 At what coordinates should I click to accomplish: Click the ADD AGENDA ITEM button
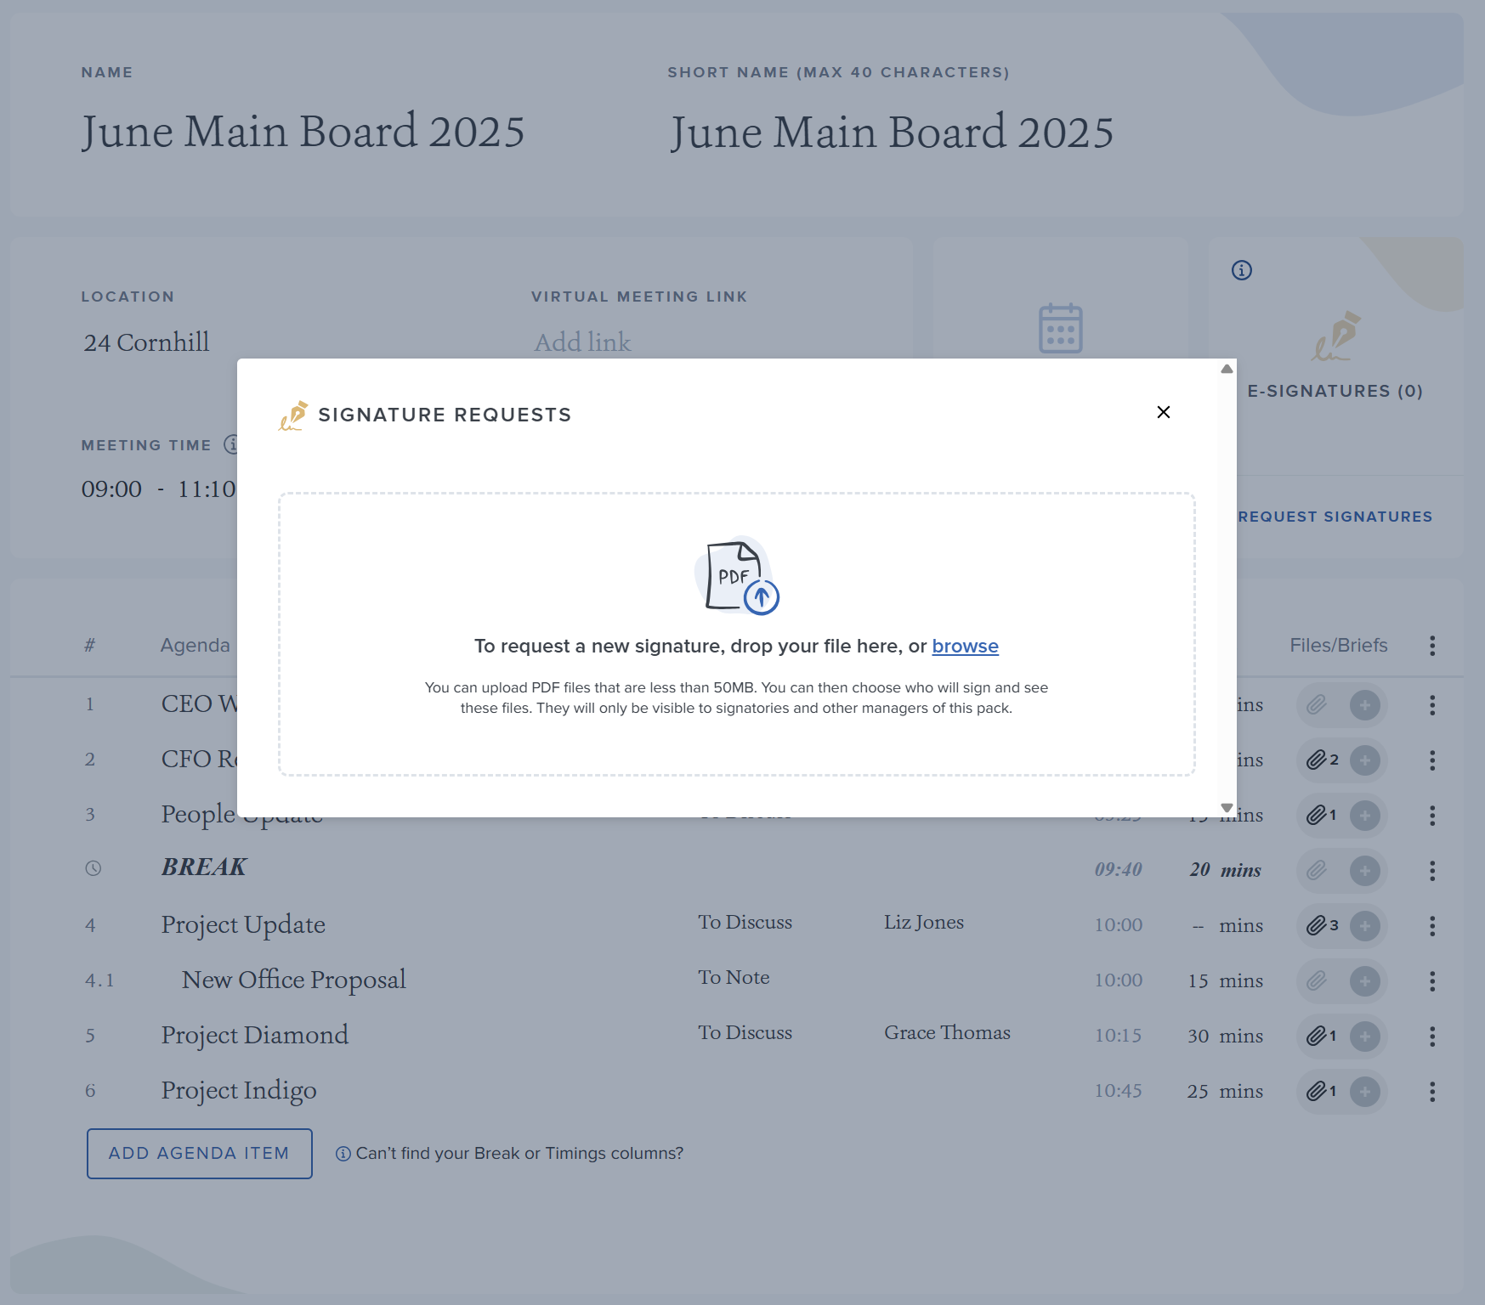click(x=199, y=1153)
